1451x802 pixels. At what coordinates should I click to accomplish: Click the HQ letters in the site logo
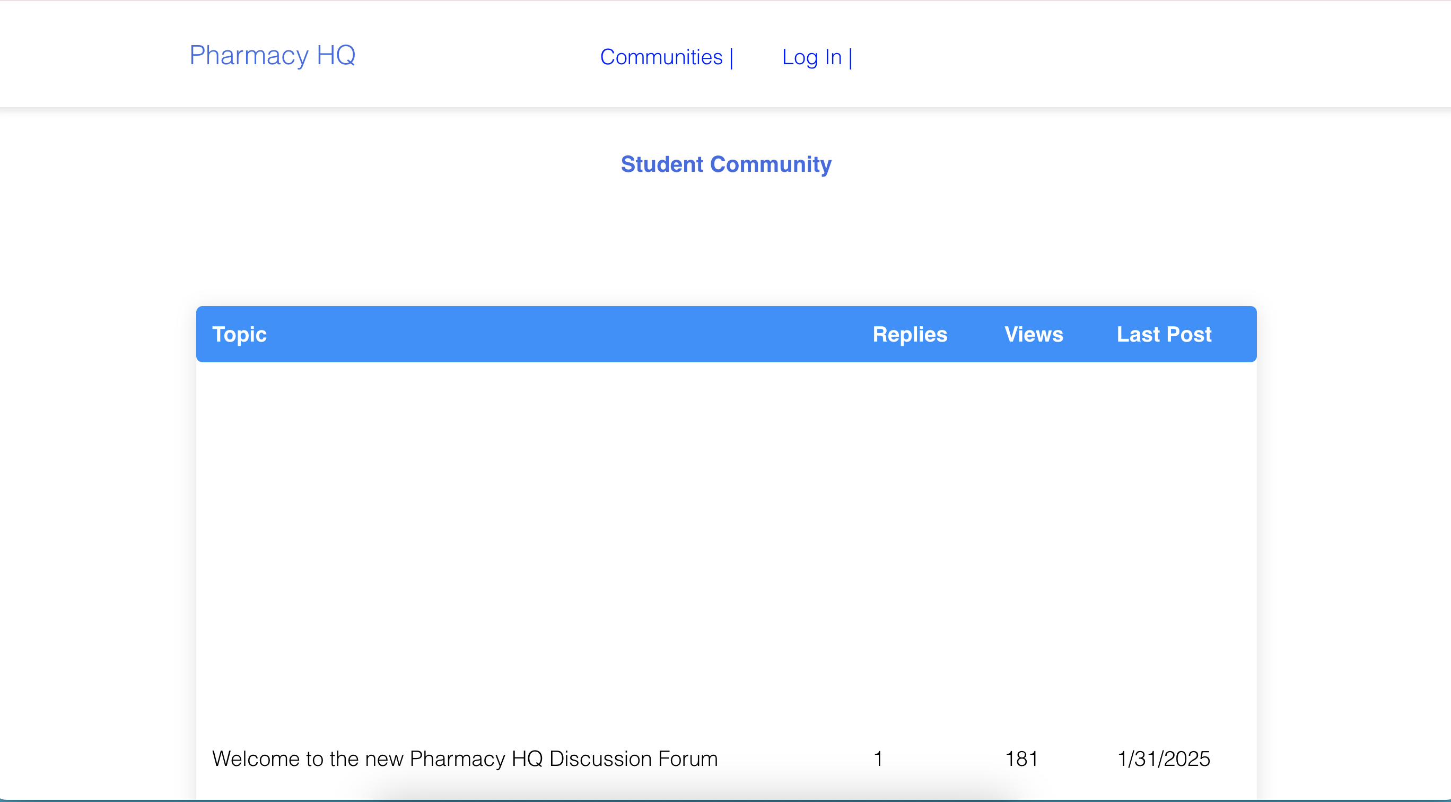pyautogui.click(x=336, y=55)
